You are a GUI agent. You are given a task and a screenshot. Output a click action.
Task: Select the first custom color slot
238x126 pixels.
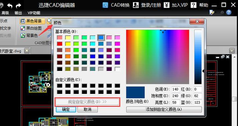(x=60, y=86)
